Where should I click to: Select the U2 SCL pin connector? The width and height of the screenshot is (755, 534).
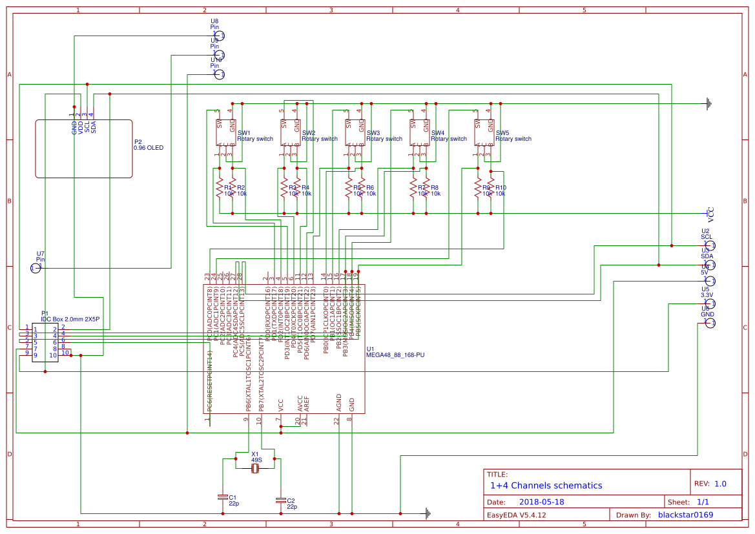click(709, 244)
